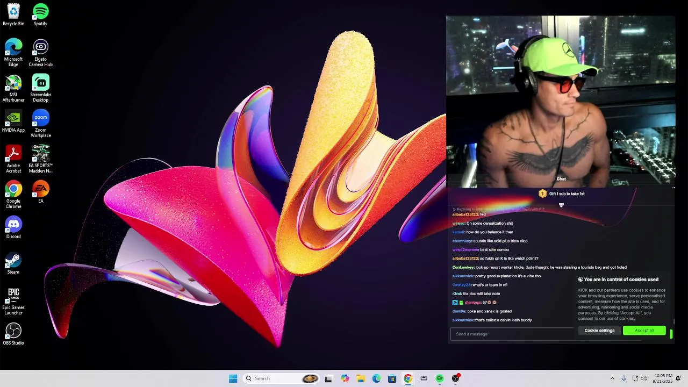688x387 pixels.
Task: Click the webcam stream video
Action: (561, 101)
